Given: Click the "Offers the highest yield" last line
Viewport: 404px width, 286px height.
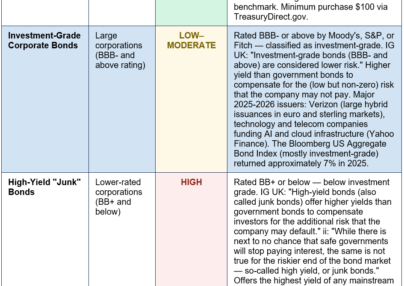Looking at the screenshot, I should click(x=313, y=280).
